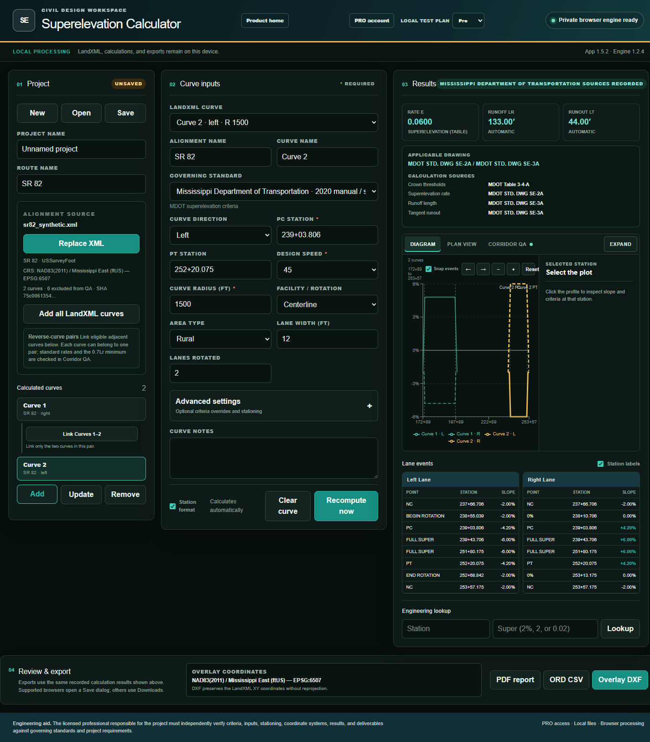Switch to the Corridor QA tab
The image size is (650, 742).
(510, 244)
